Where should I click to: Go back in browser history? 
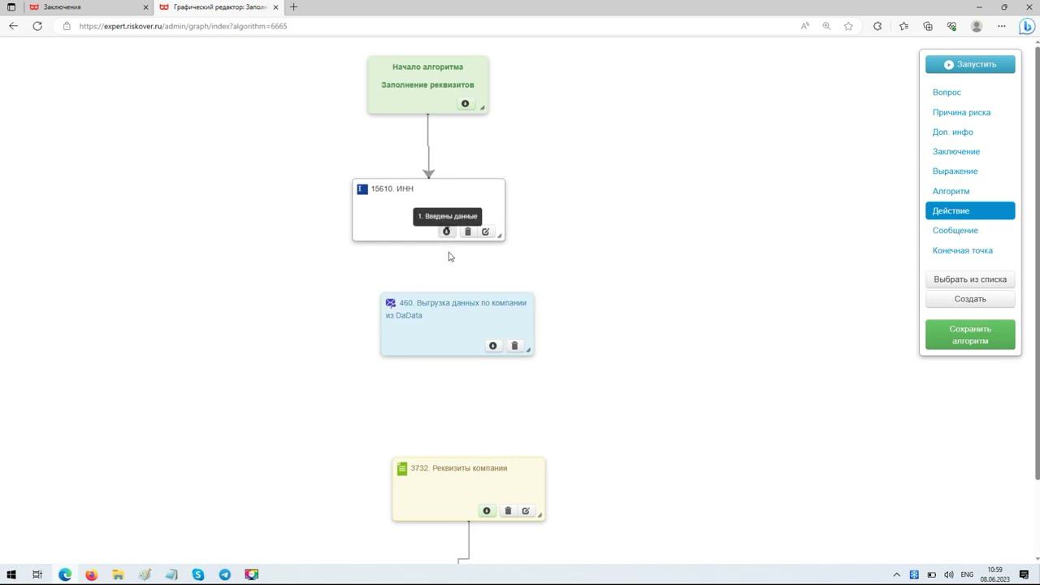(x=13, y=26)
